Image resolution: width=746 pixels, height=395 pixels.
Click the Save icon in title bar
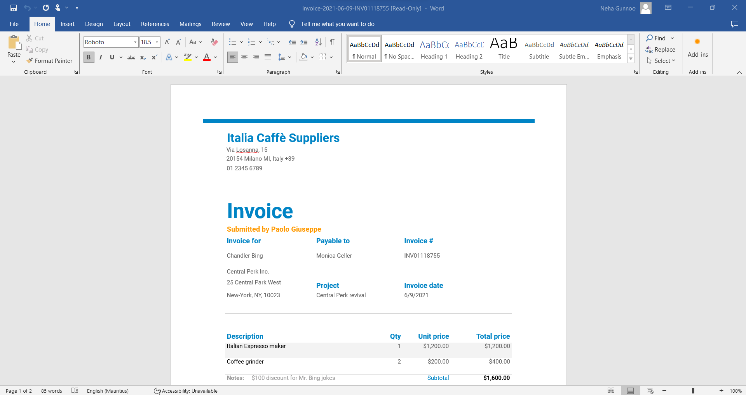[14, 8]
